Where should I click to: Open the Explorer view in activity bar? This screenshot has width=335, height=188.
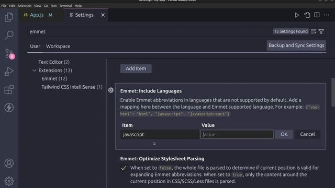[9, 17]
